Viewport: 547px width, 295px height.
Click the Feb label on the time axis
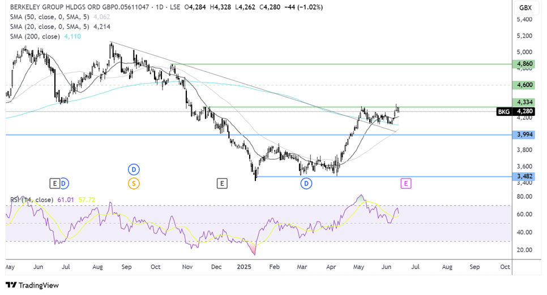[274, 267]
